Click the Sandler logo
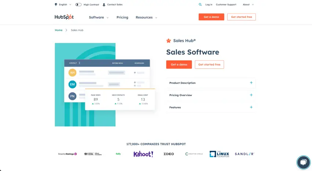The height and width of the screenshot is (171, 312). pos(244,154)
